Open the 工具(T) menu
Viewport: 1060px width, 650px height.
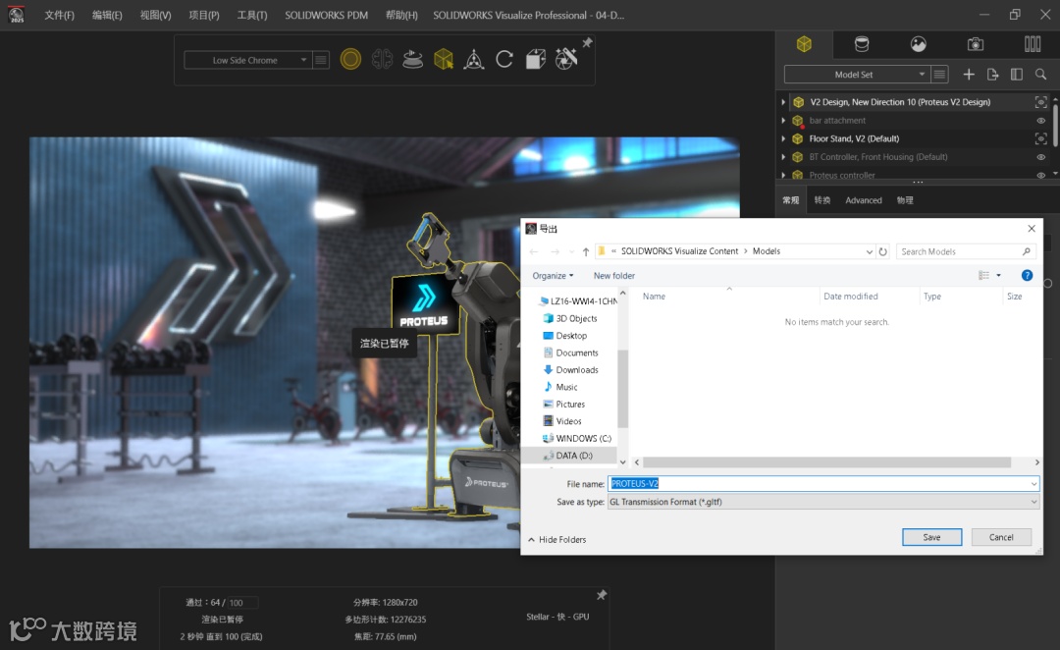(252, 15)
